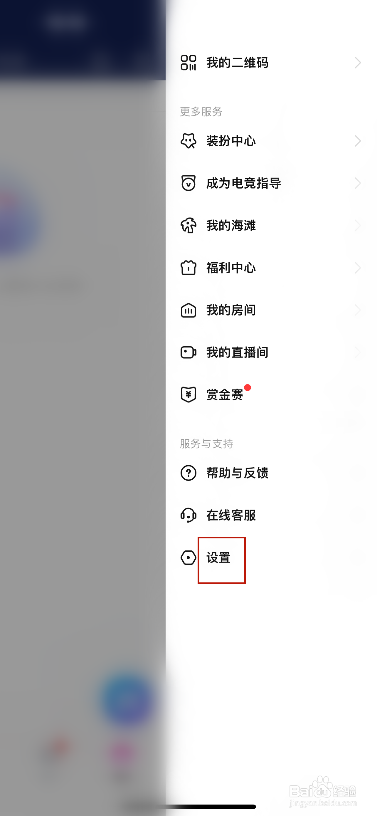This screenshot has width=377, height=816.
Task: Tap the 我的房间 house icon
Action: 188,310
